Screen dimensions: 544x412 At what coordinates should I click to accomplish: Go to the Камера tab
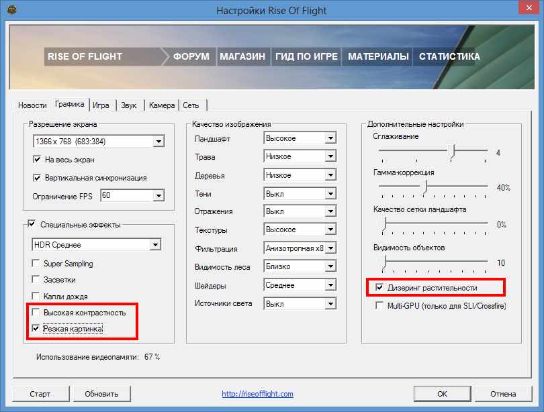(x=162, y=105)
